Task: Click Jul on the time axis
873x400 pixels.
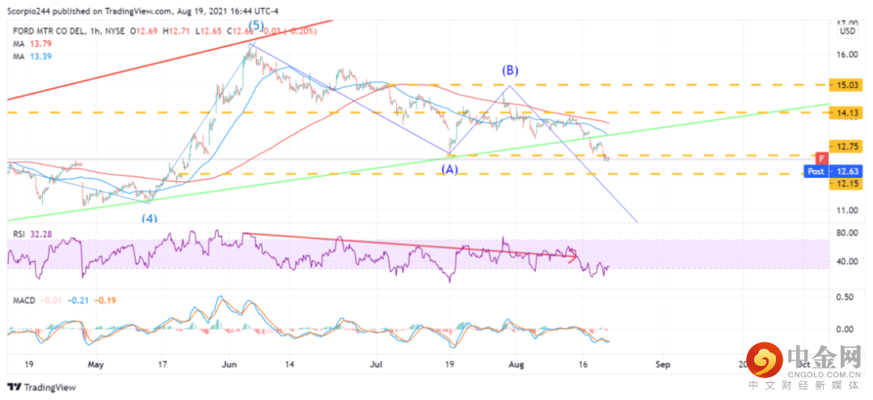Action: click(376, 365)
